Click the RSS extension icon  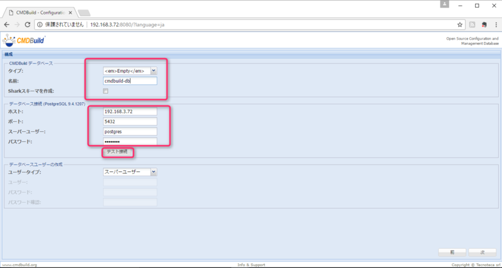point(472,24)
